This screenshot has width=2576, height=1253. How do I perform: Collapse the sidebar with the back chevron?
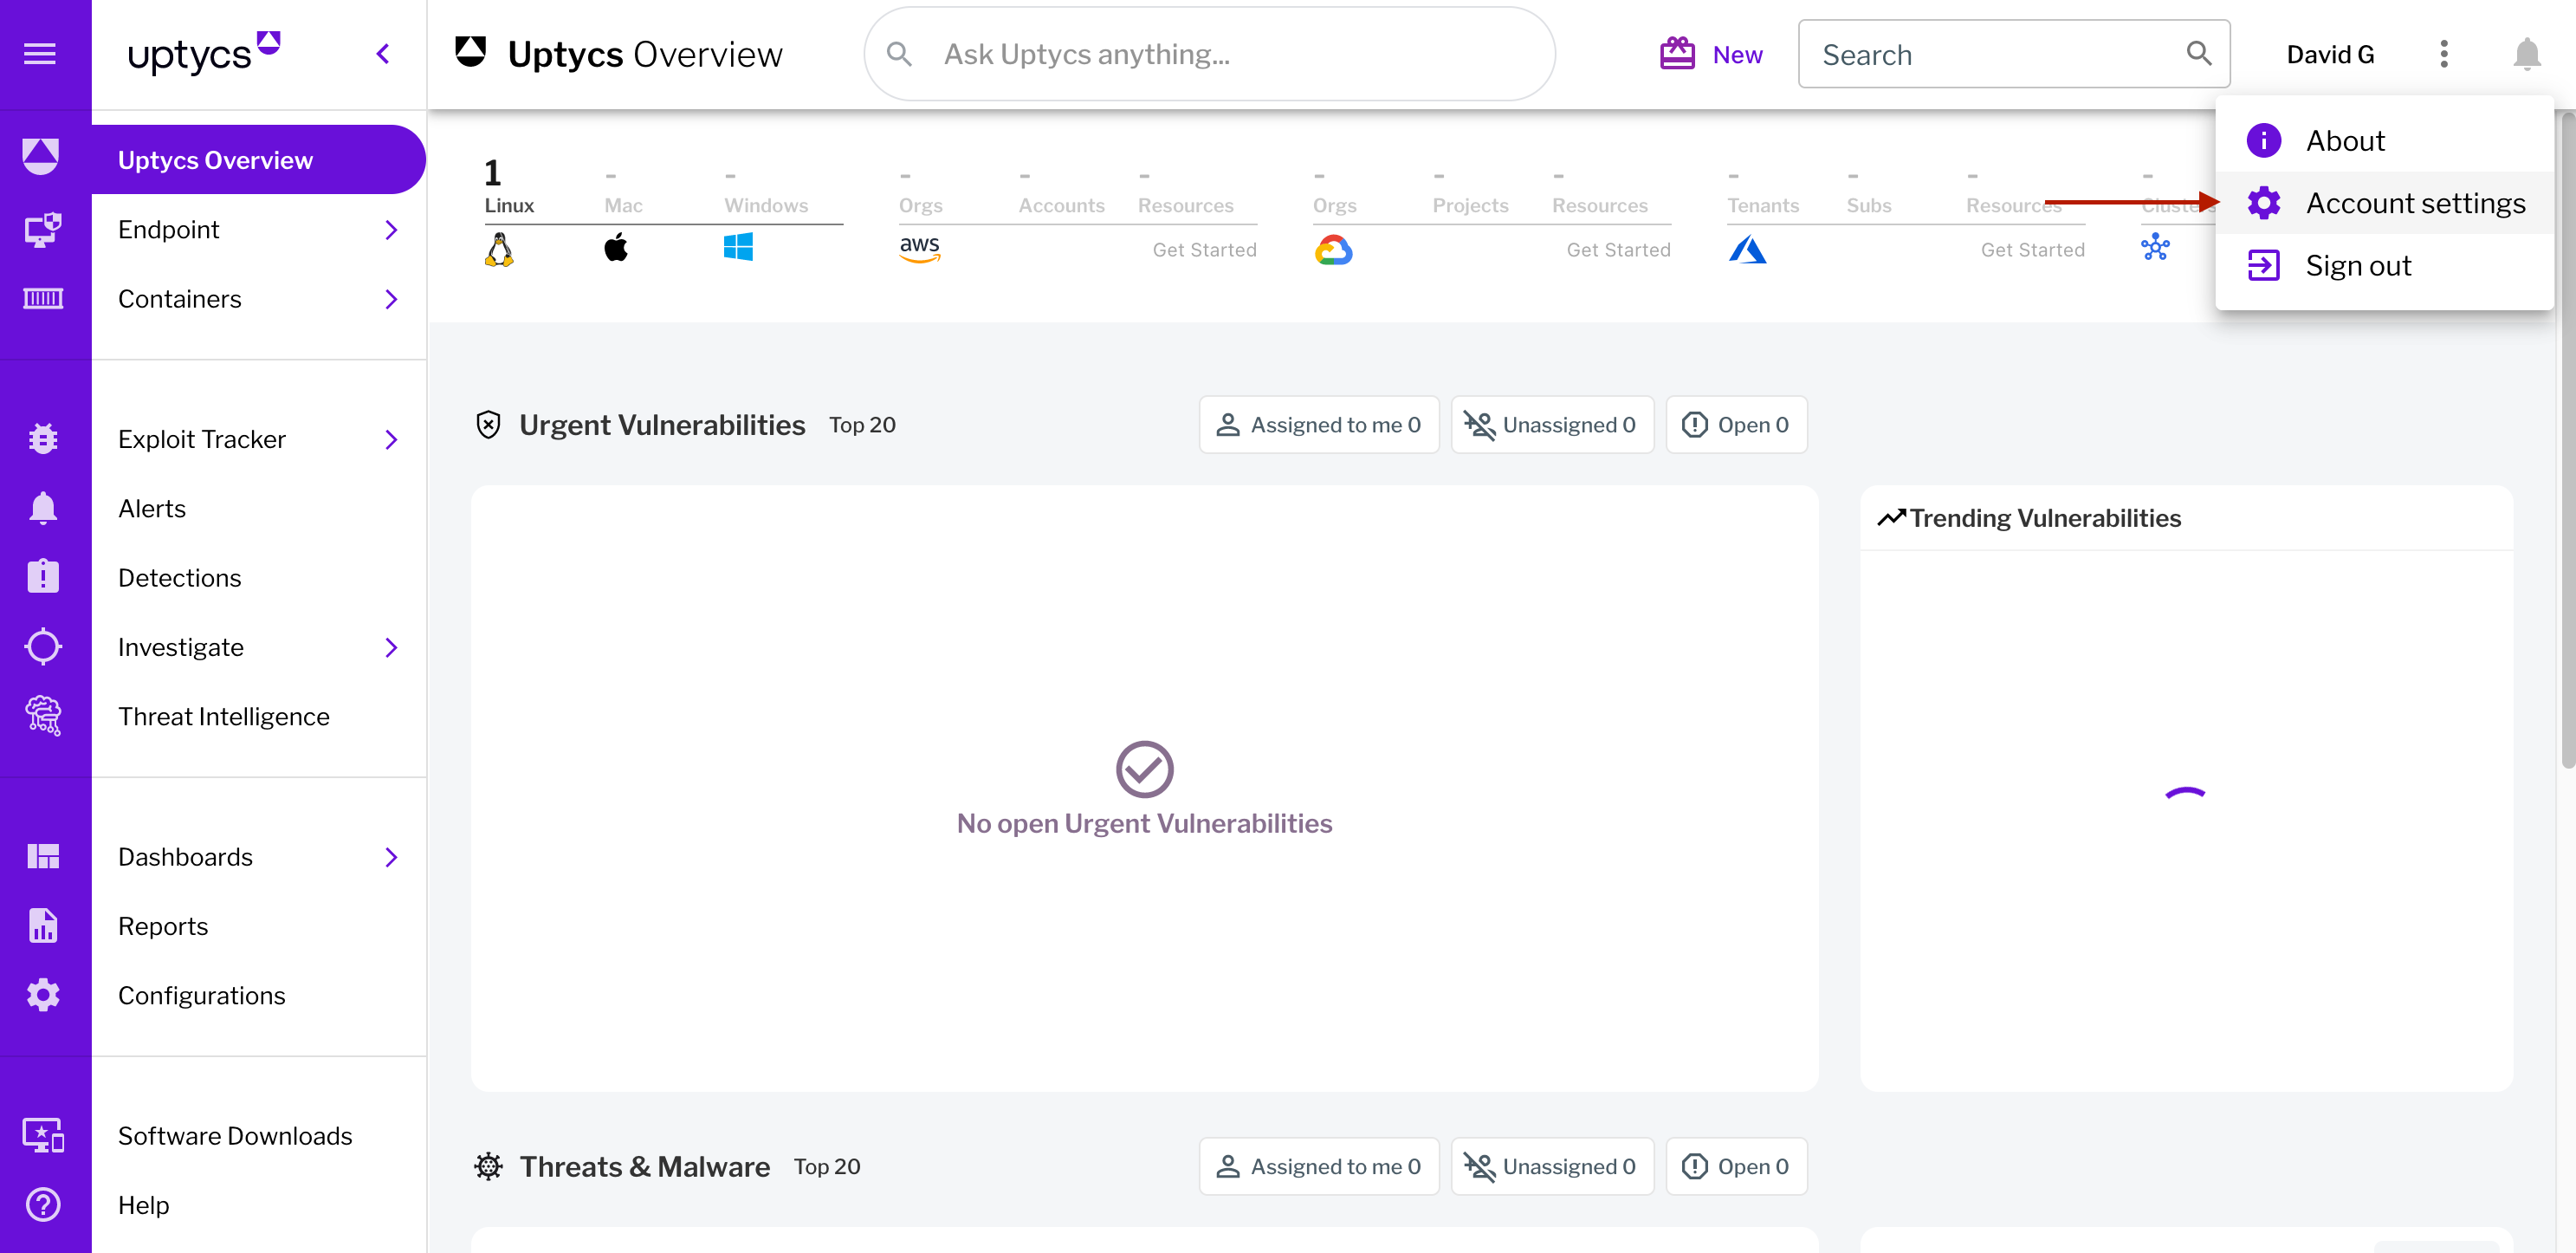[x=383, y=54]
